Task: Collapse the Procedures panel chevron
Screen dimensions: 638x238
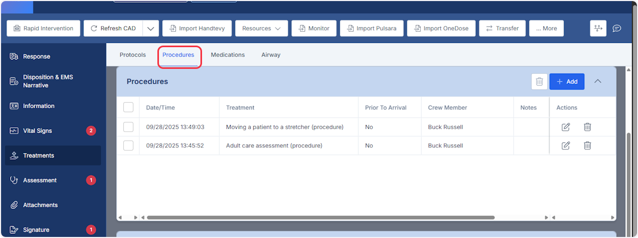Action: point(598,82)
